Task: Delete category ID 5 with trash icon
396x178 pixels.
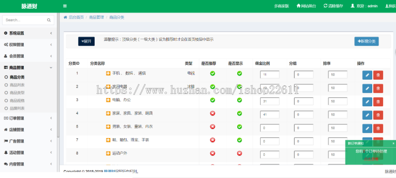Action: click(x=378, y=128)
